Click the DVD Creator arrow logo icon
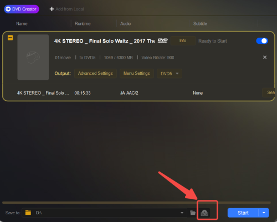 pyautogui.click(x=8, y=9)
